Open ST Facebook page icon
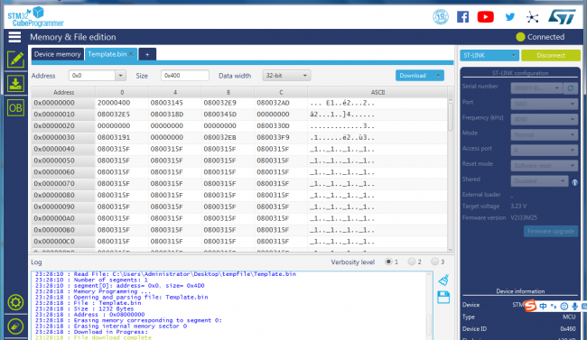587x340 pixels. 462,17
